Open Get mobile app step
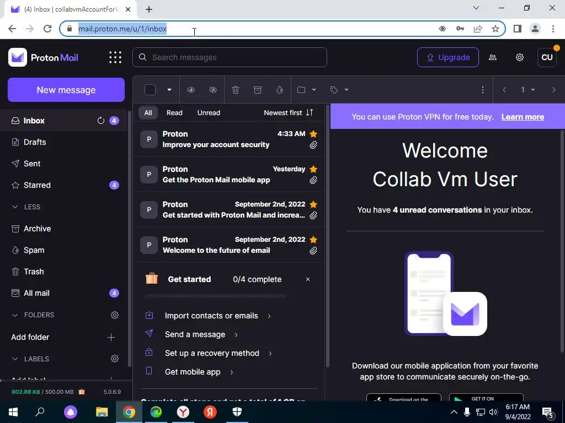This screenshot has height=423, width=565. (x=193, y=372)
